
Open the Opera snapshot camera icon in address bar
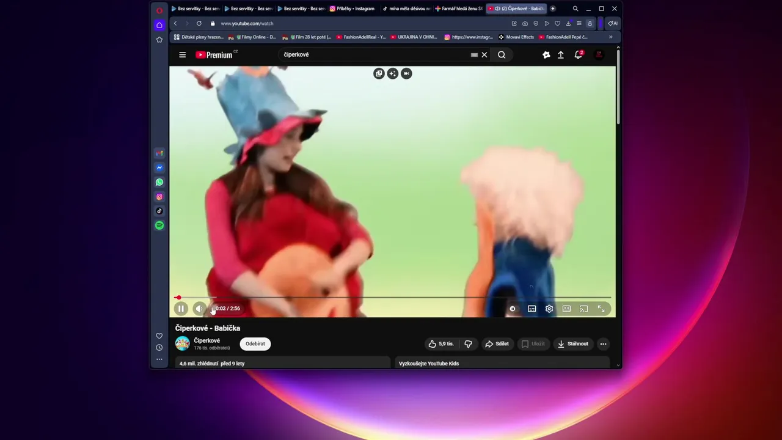point(525,23)
